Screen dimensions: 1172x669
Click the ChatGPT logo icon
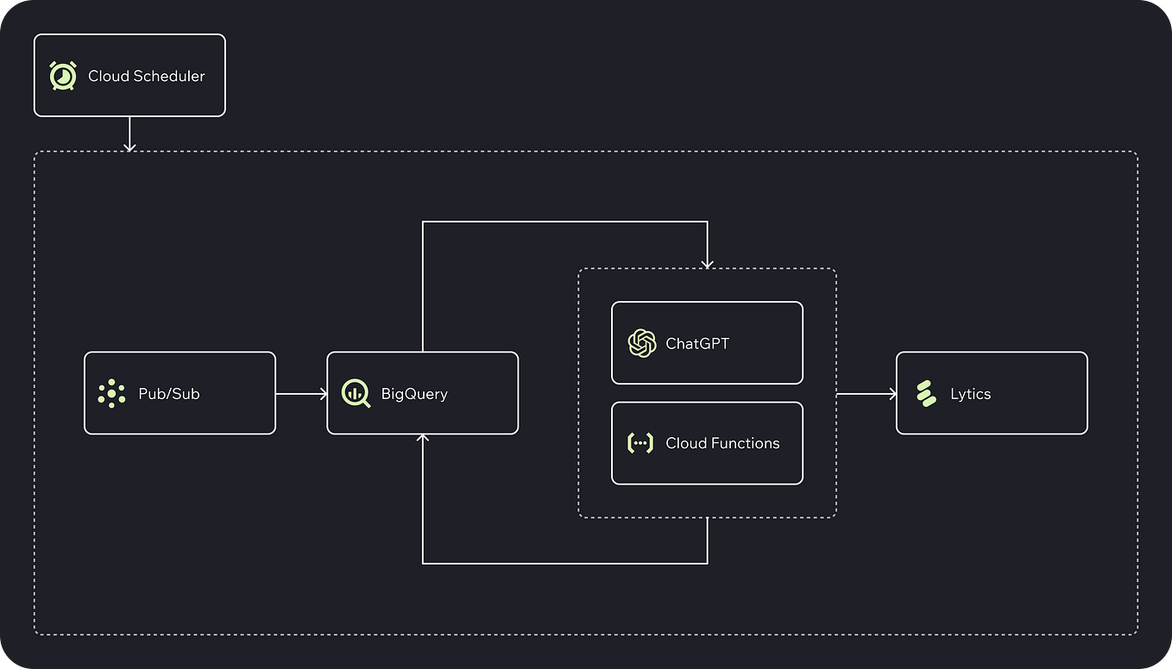point(642,343)
